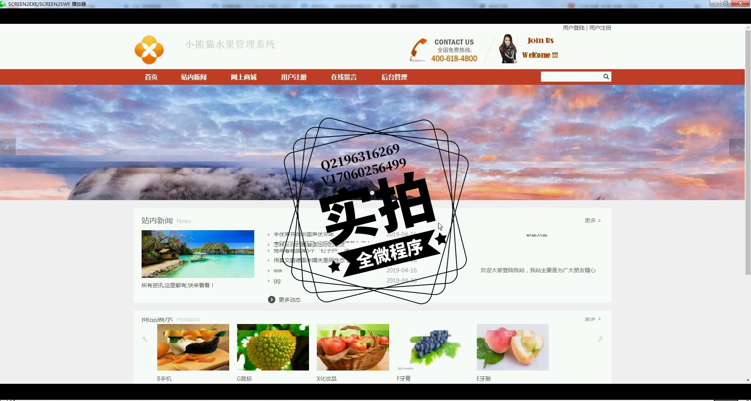Click the F牙膏 product name
This screenshot has width=751, height=401.
(404, 379)
